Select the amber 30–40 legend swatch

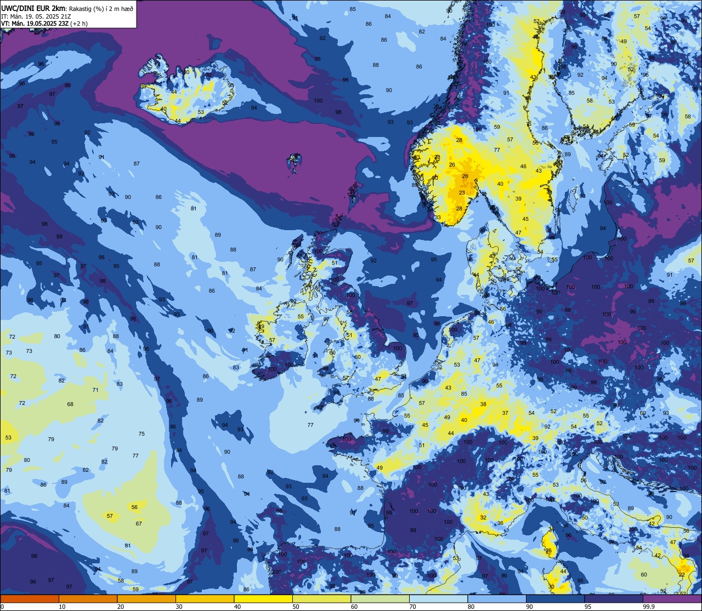pyautogui.click(x=205, y=599)
